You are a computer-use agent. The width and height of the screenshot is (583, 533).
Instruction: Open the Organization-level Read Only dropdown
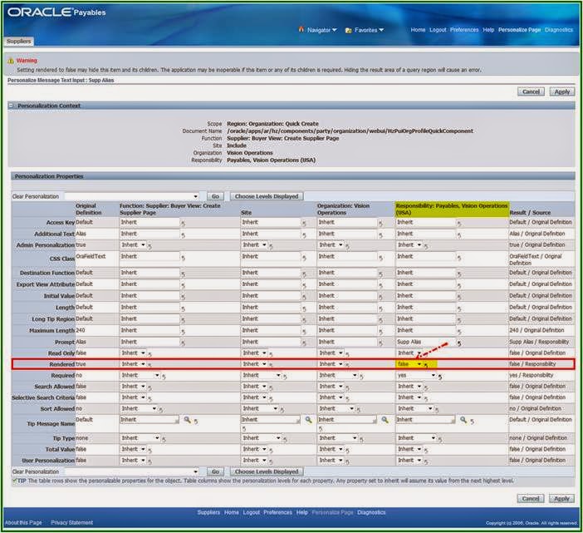pos(331,353)
